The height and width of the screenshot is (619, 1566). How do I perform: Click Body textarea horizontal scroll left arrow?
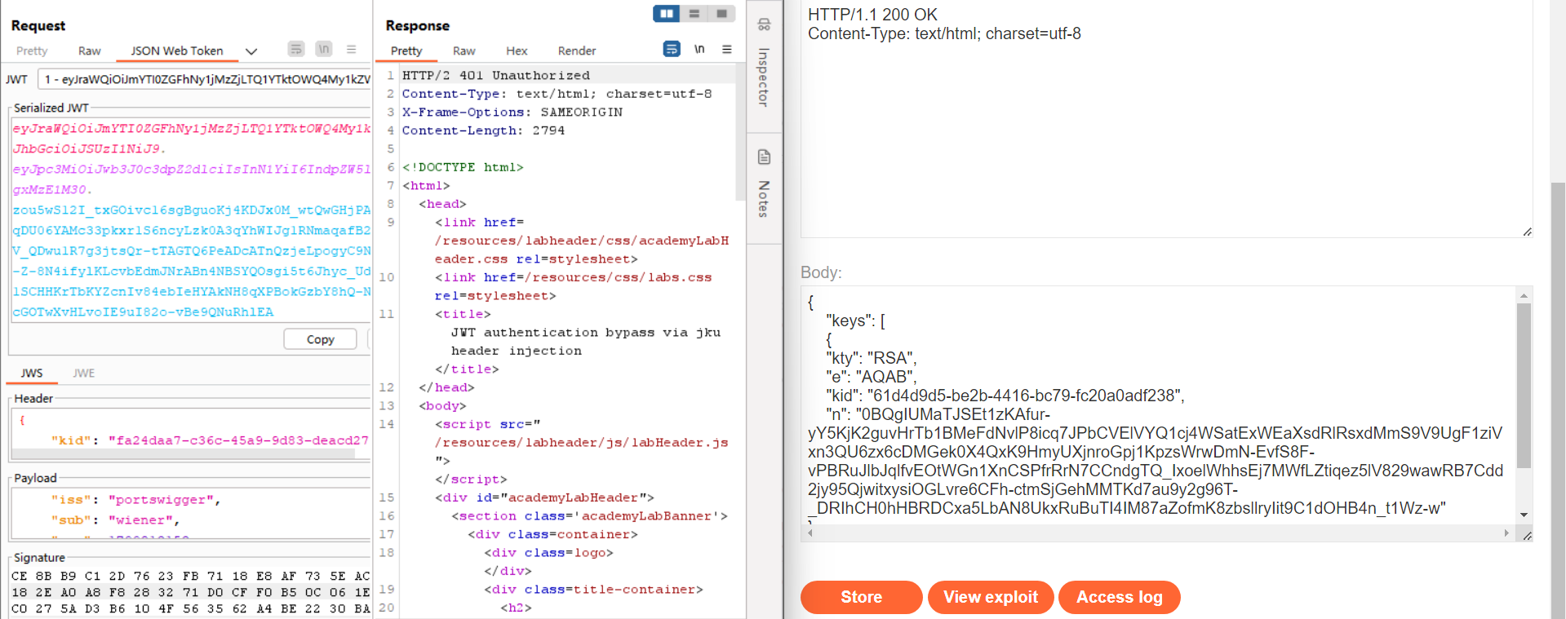(810, 533)
